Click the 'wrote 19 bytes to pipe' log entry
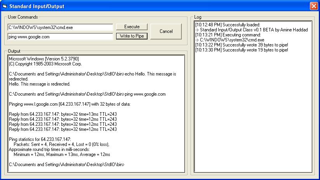Image resolution: width=320 pixels, height=180 pixels. [242, 50]
